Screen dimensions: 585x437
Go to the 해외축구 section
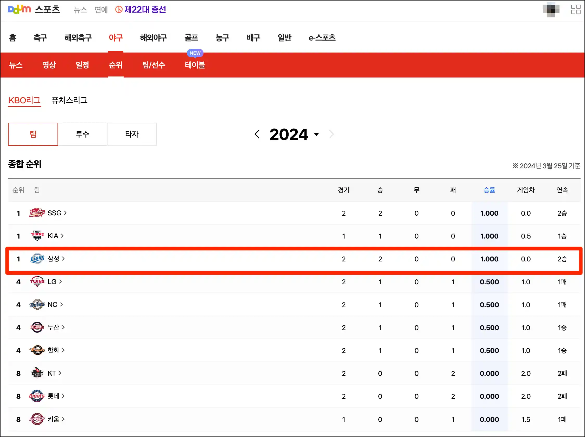point(78,37)
